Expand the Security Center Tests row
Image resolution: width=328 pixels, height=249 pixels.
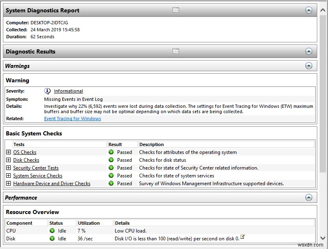point(8,168)
